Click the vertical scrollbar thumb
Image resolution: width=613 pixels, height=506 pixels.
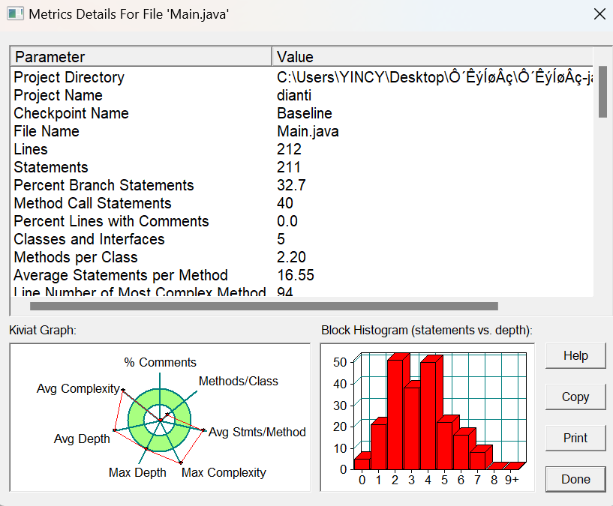[602, 91]
